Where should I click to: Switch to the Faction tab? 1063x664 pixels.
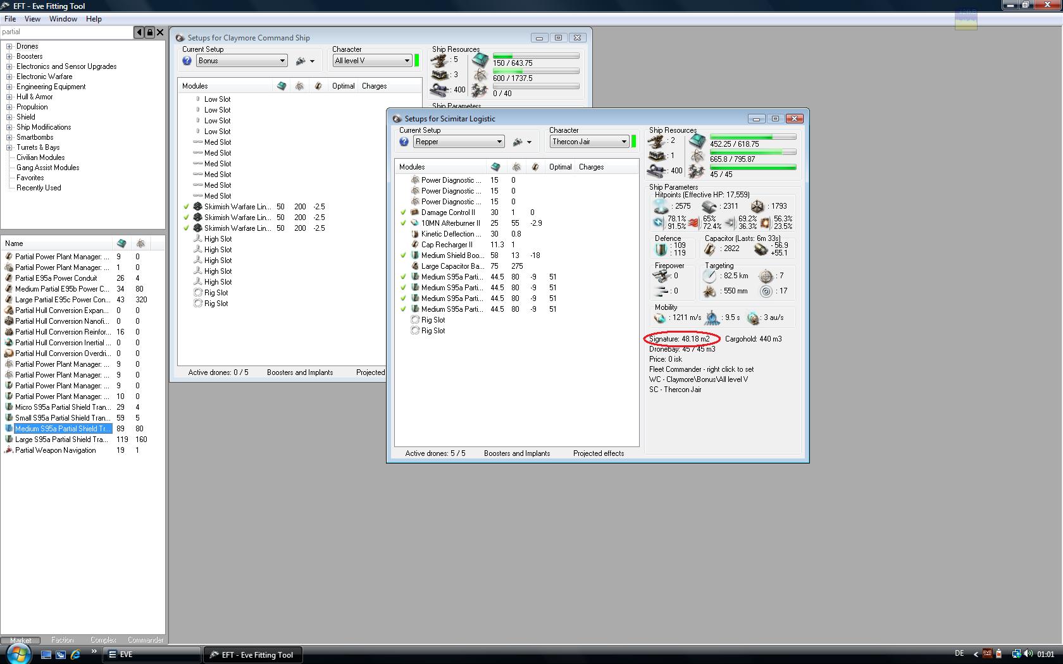[62, 640]
